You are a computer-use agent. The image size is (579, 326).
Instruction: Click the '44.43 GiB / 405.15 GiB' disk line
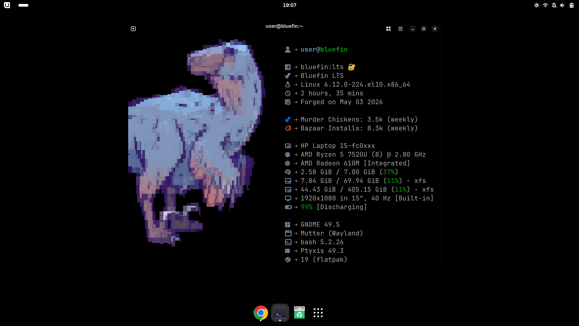(367, 190)
